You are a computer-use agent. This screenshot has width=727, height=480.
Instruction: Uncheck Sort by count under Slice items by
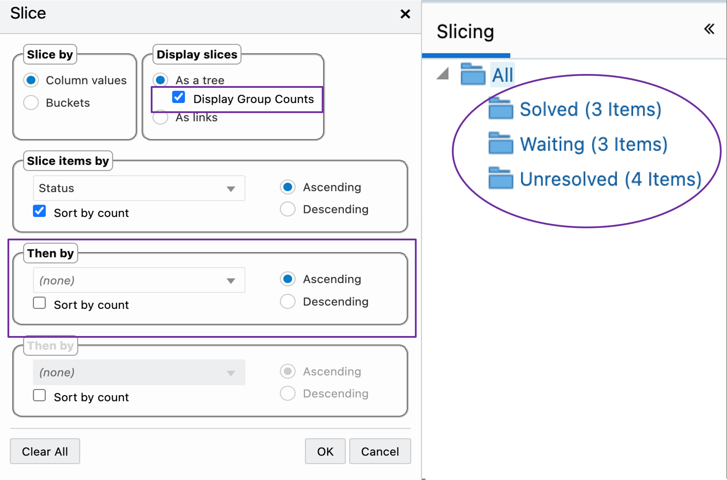click(39, 211)
